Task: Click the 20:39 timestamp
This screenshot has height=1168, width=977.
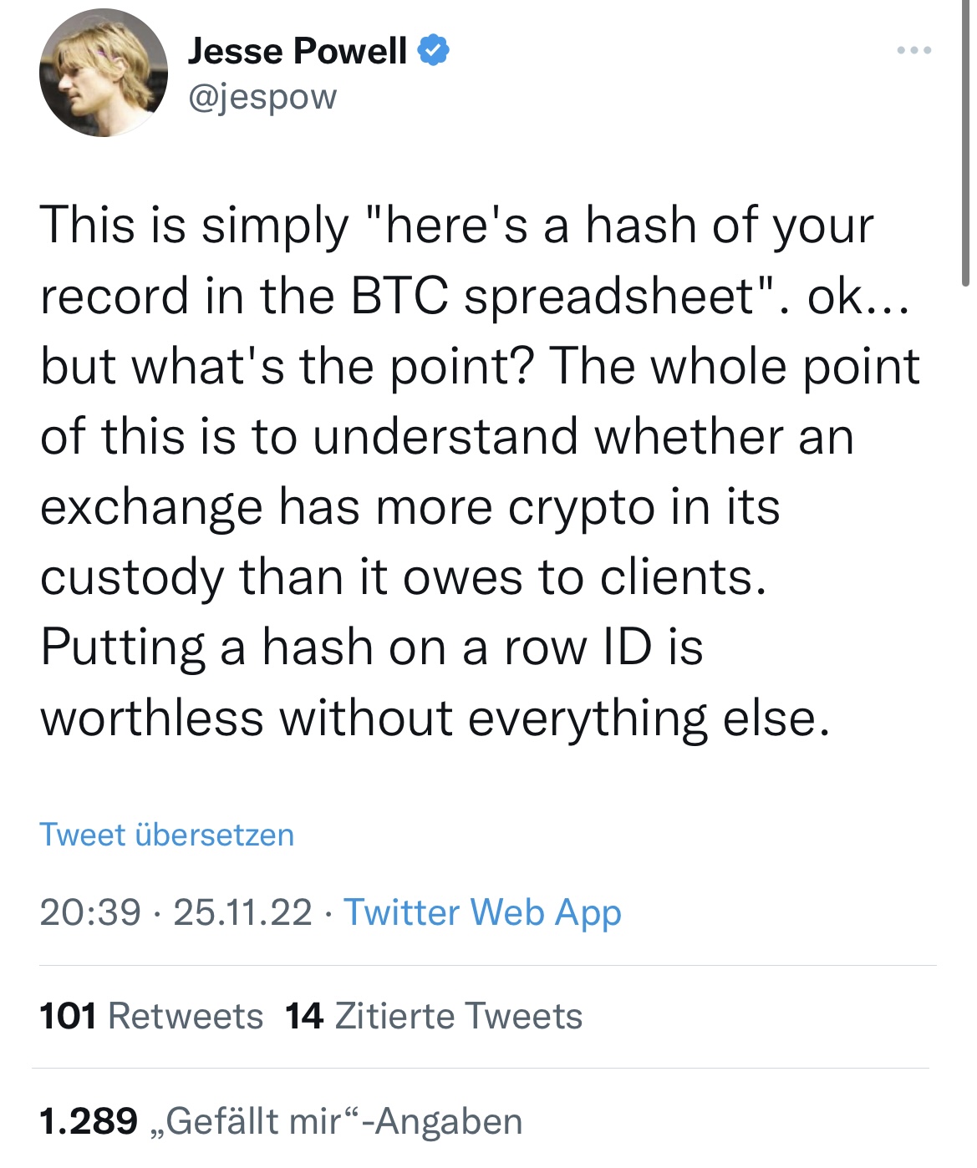Action: [90, 912]
